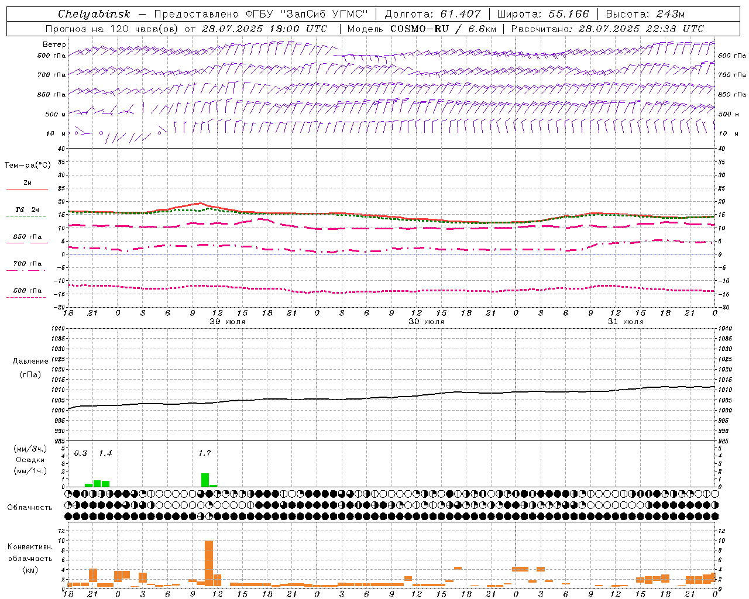Screen dimensions: 749x599
Task: Click the tallest orange convective cloud bar
Action: coord(209,563)
